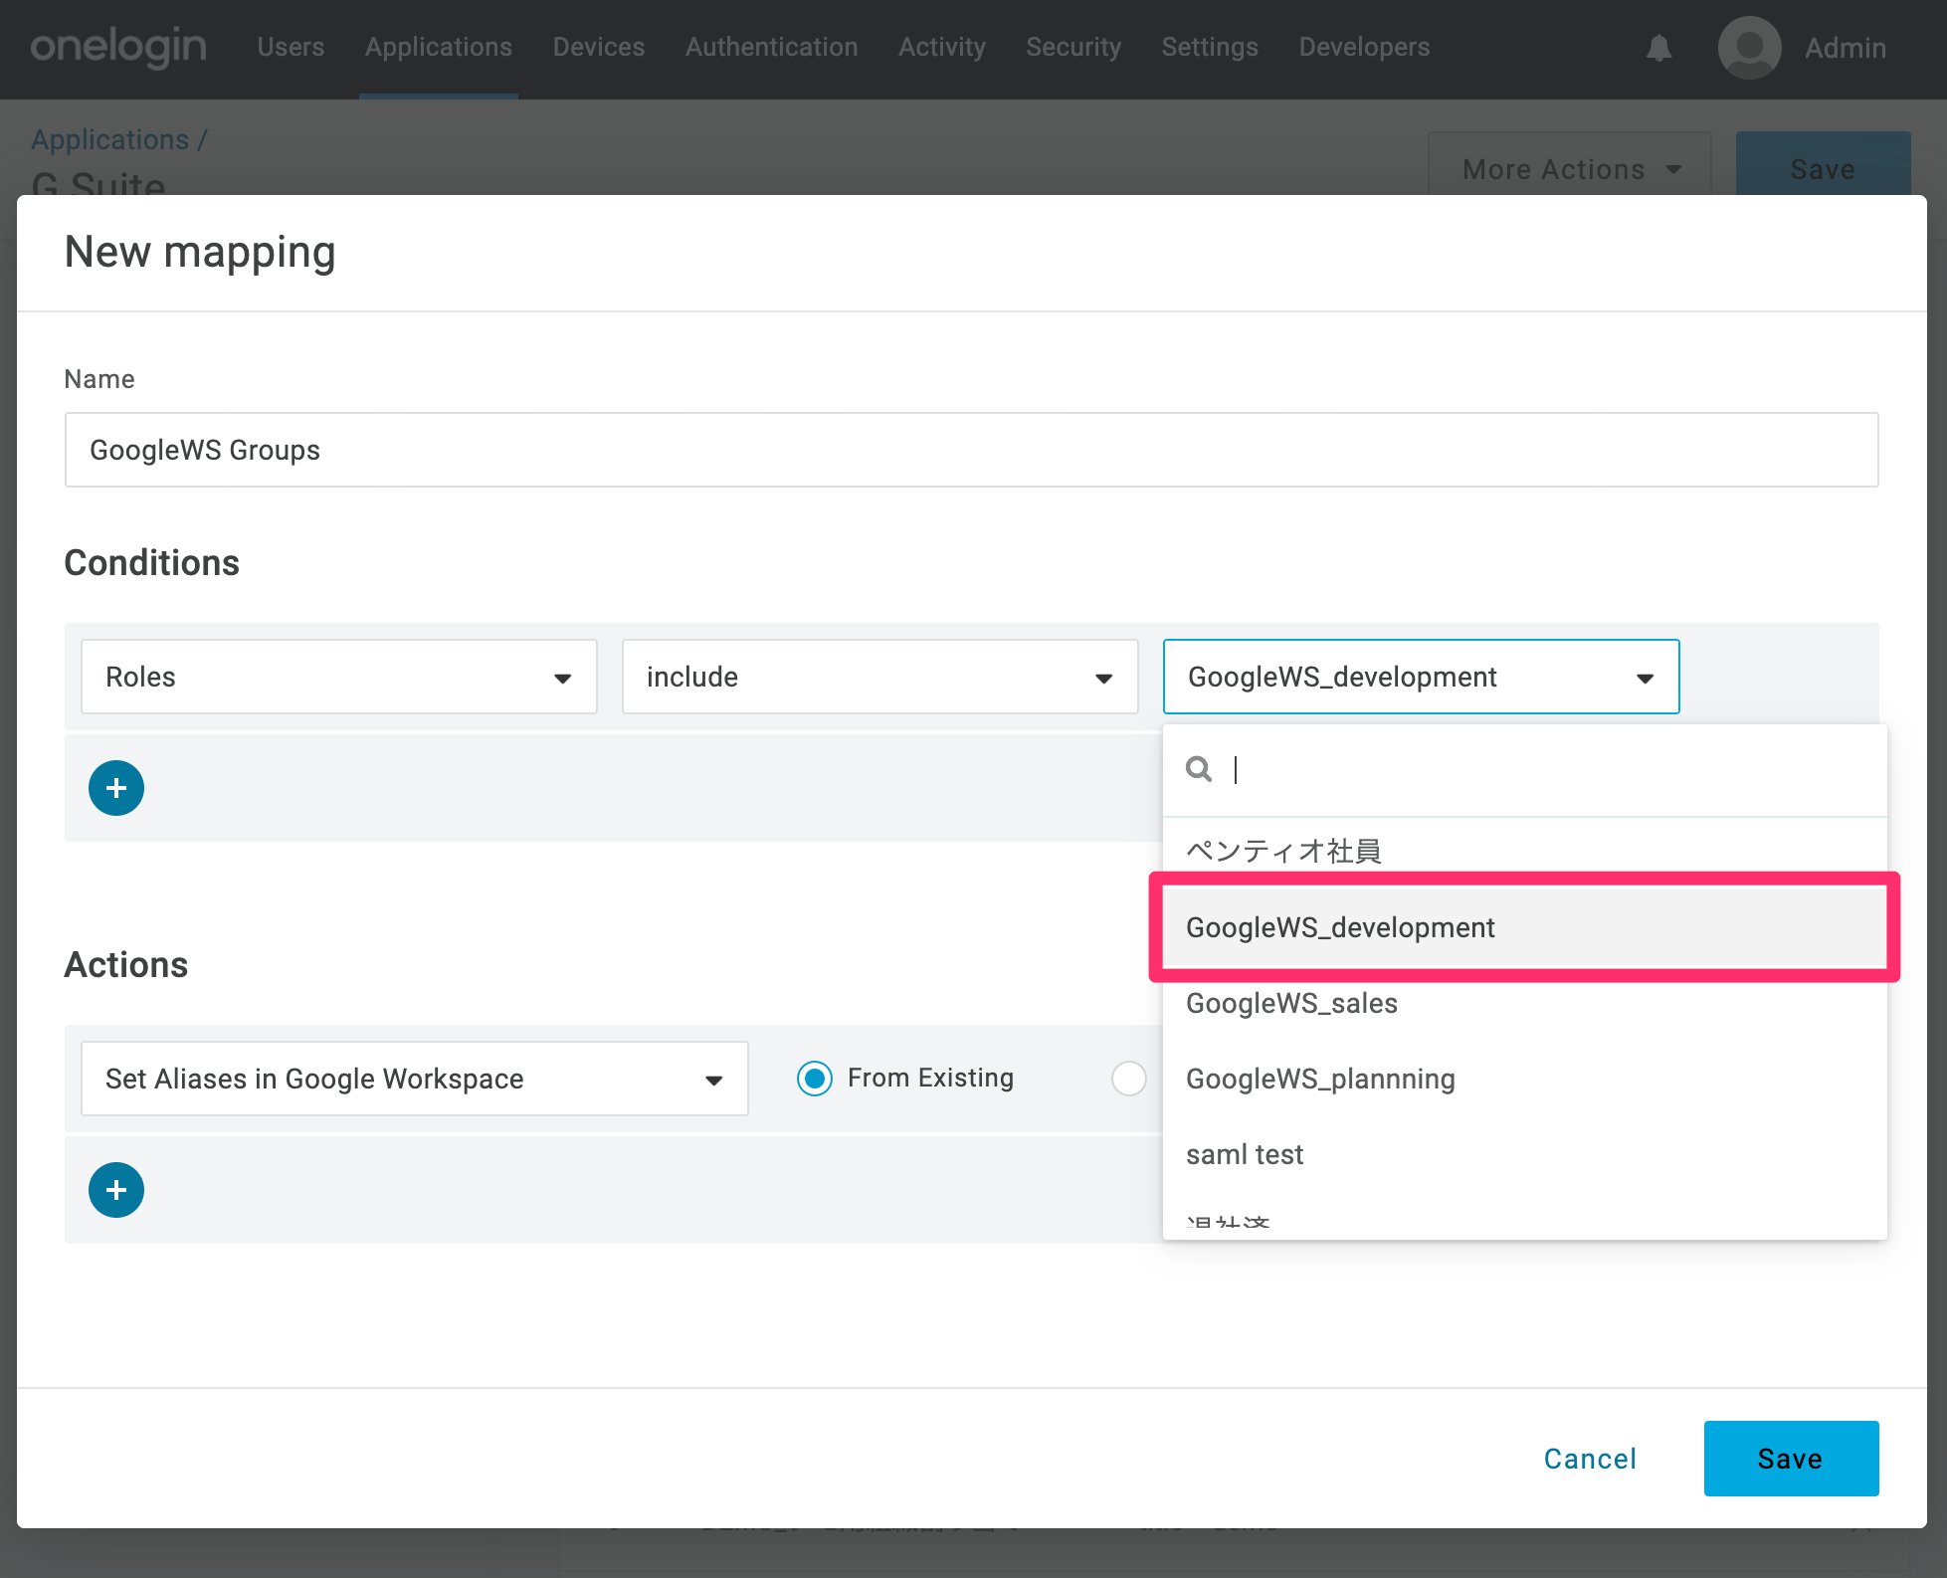Choose GoogleWS_development from the role list
Viewport: 1947px width, 1578px height.
coord(1525,927)
